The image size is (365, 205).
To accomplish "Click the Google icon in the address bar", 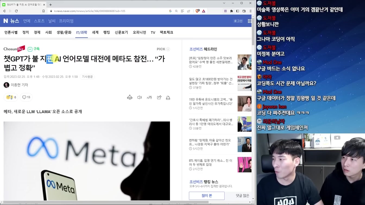I will click(170, 11).
